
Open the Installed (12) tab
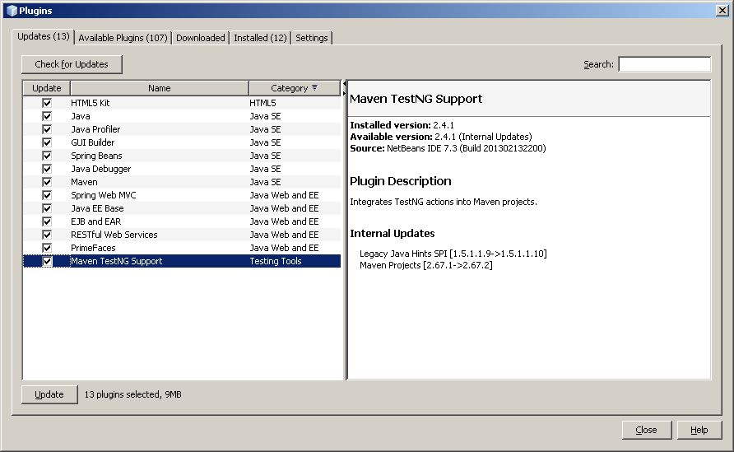pos(260,38)
